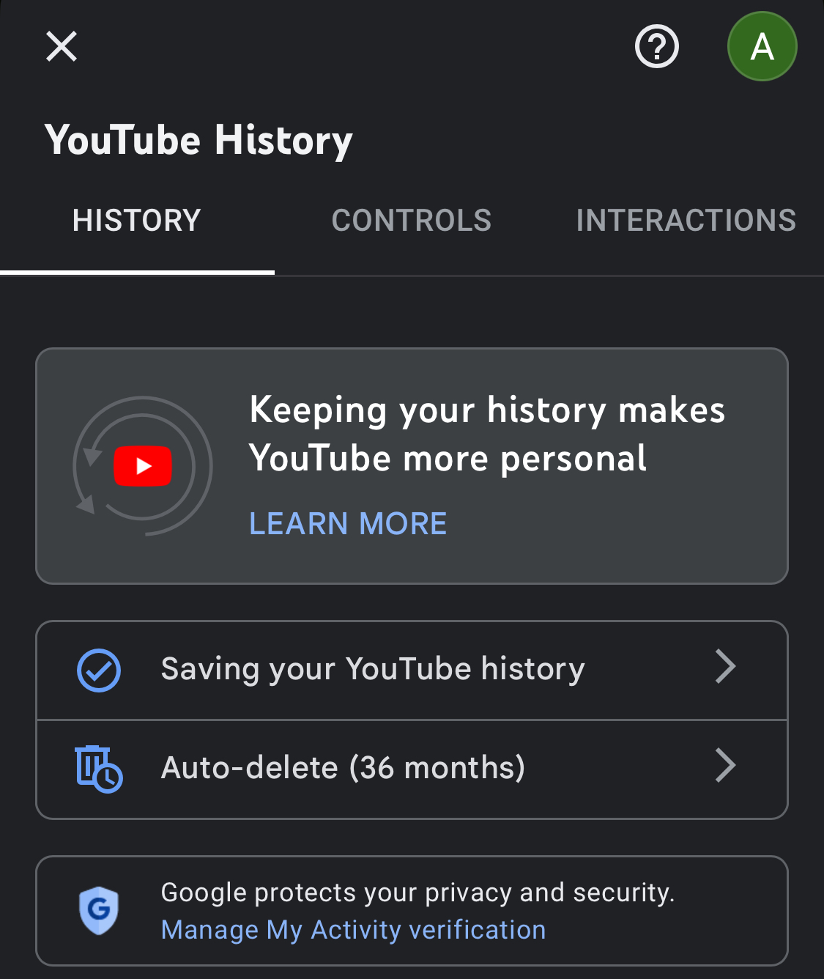Click the auto-delete trash clock icon

coord(99,769)
